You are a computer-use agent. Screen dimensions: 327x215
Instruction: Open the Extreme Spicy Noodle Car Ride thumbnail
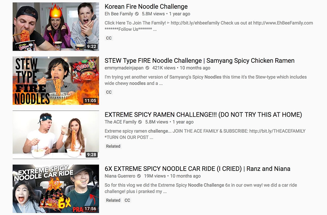pyautogui.click(x=56, y=189)
